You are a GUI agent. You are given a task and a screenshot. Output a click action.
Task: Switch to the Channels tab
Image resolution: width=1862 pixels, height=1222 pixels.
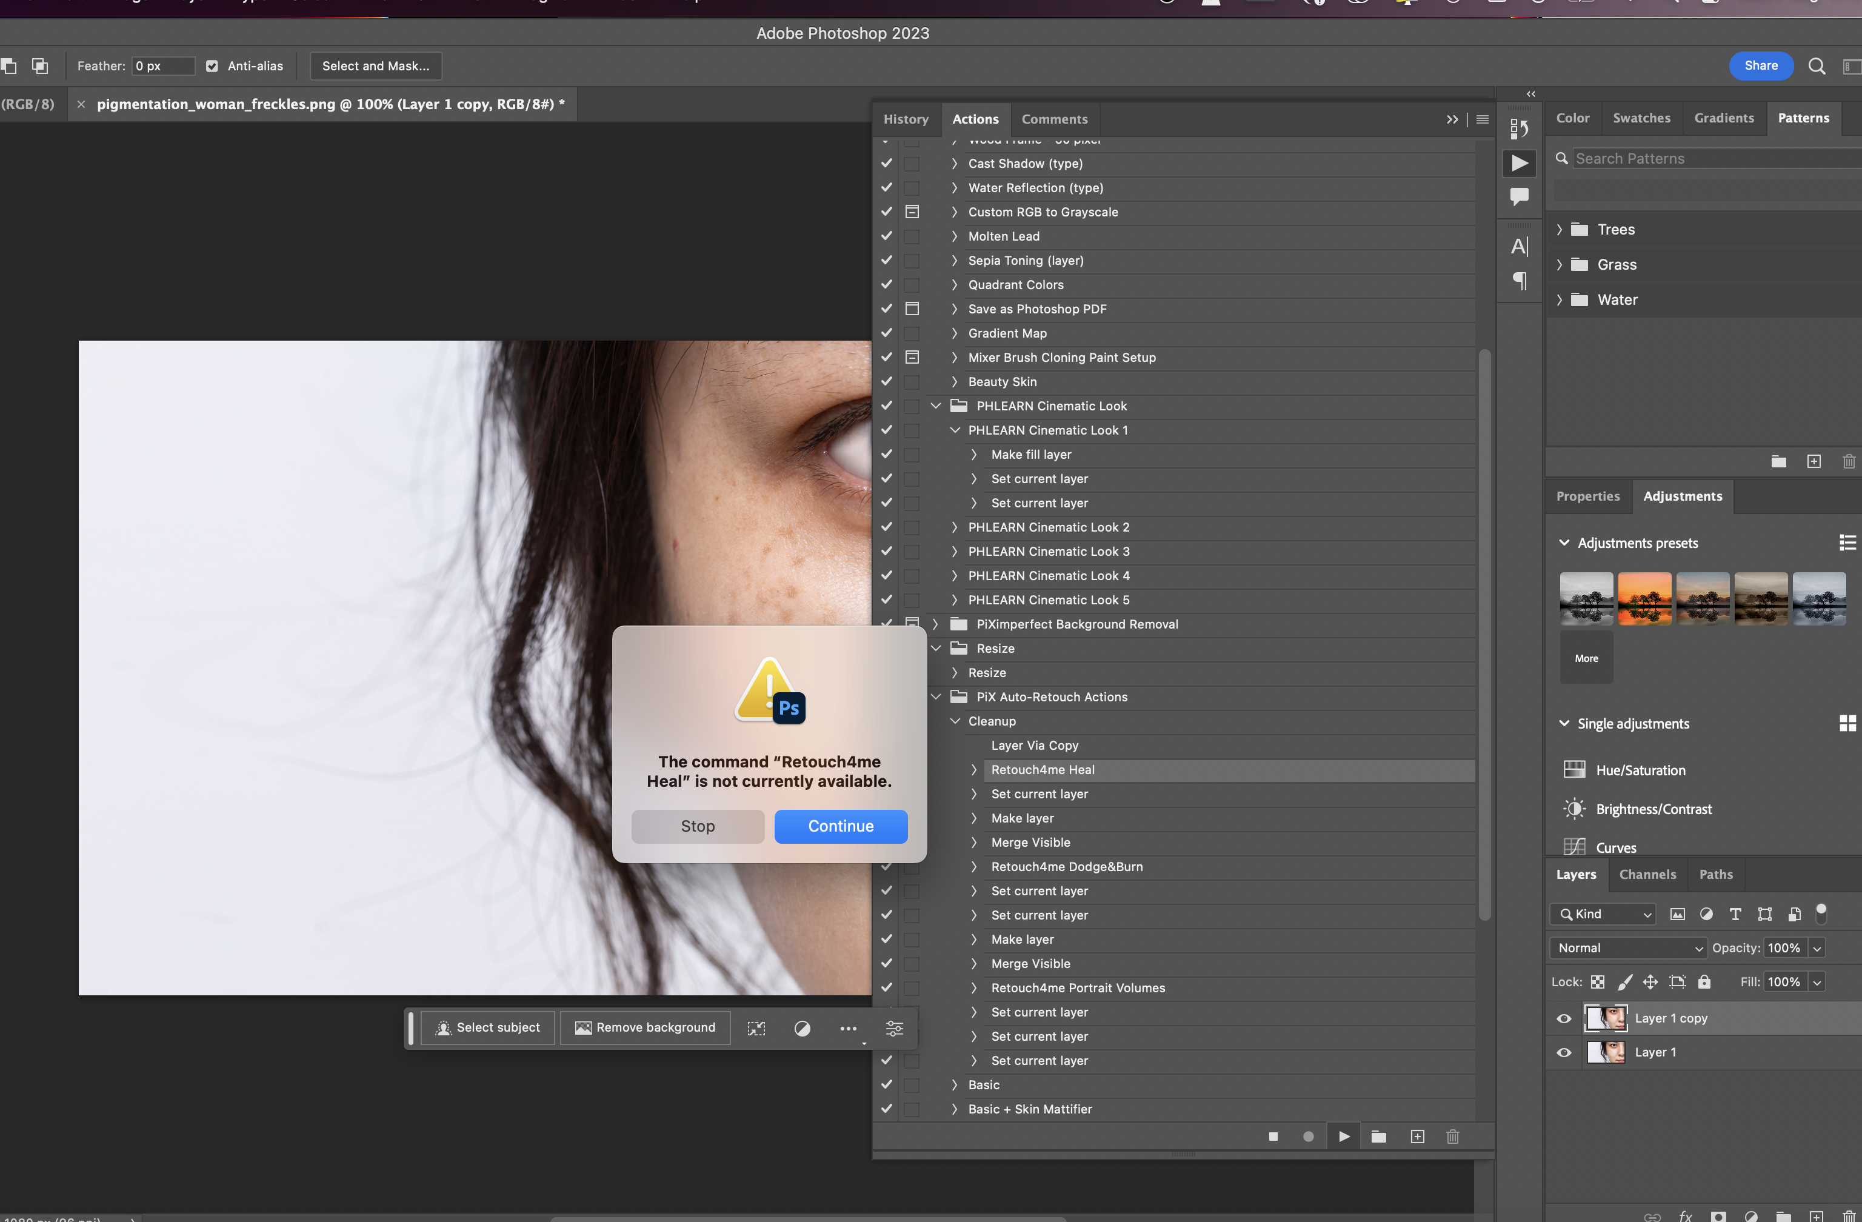point(1647,875)
